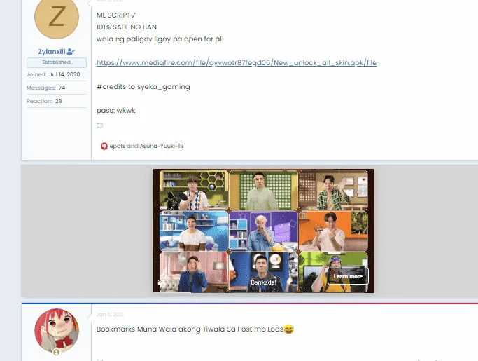Click the Jan 6, 2021 post date
The width and height of the screenshot is (478, 361).
pyautogui.click(x=110, y=314)
